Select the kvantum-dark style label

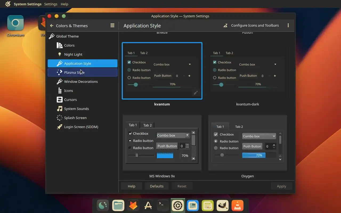click(247, 104)
